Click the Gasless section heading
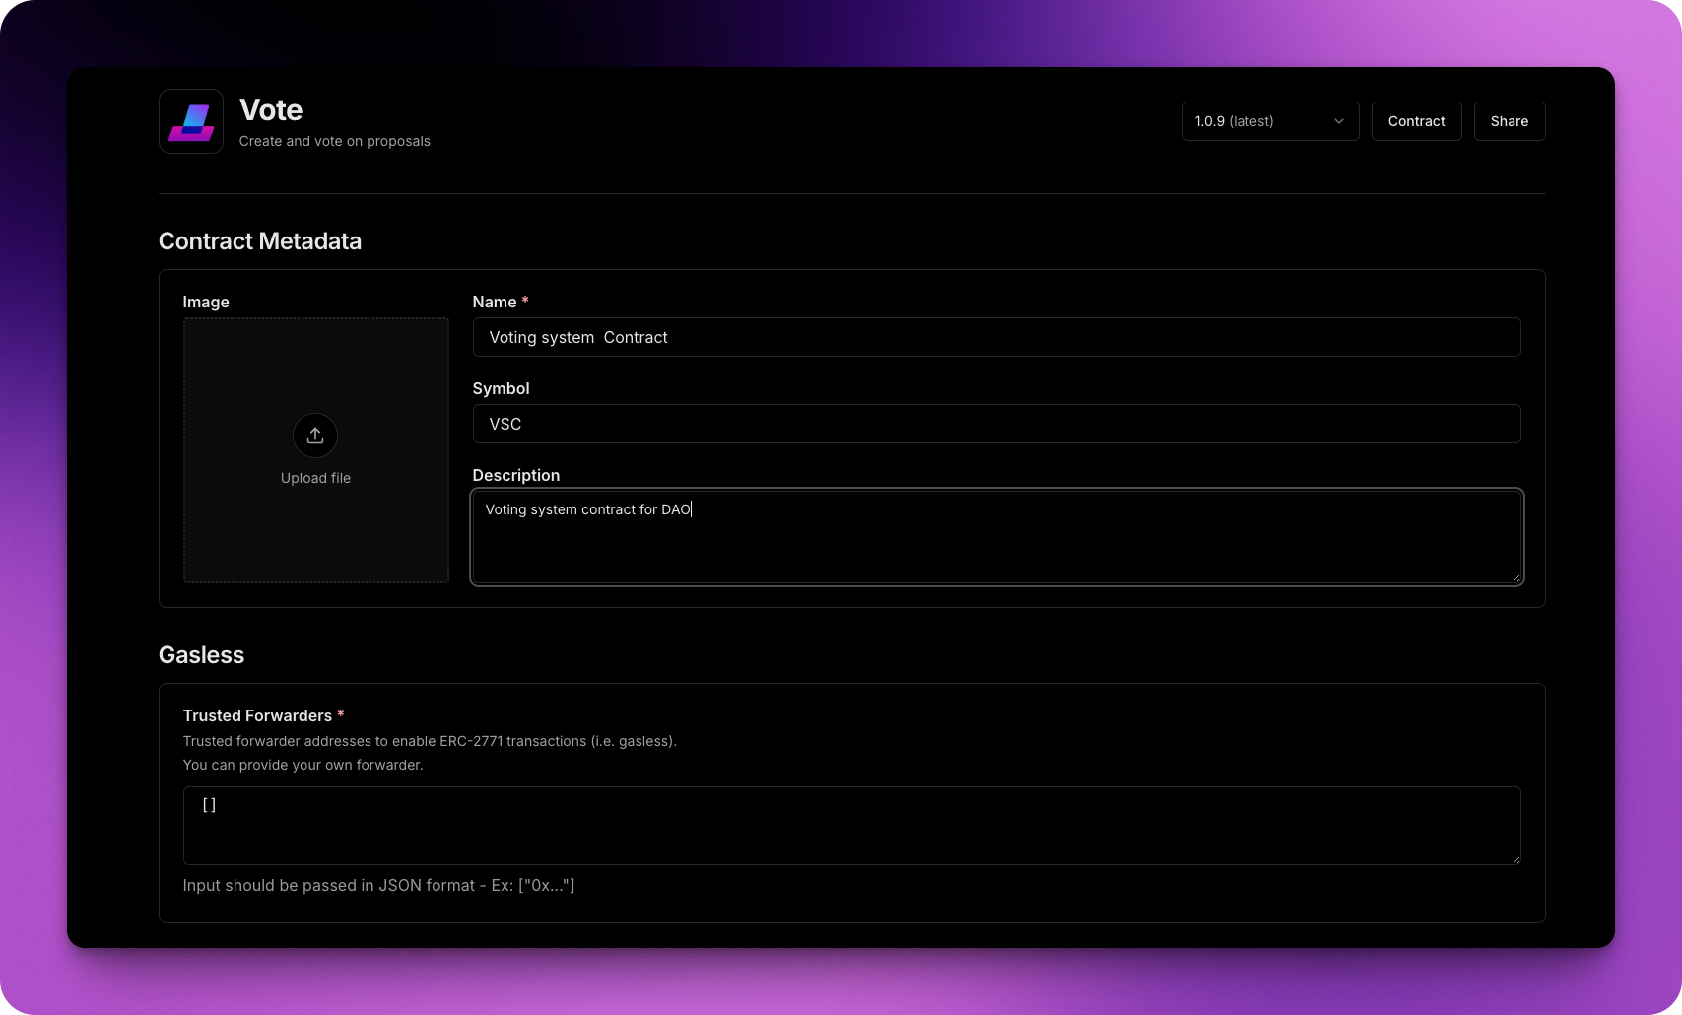The height and width of the screenshot is (1015, 1682). point(201,654)
